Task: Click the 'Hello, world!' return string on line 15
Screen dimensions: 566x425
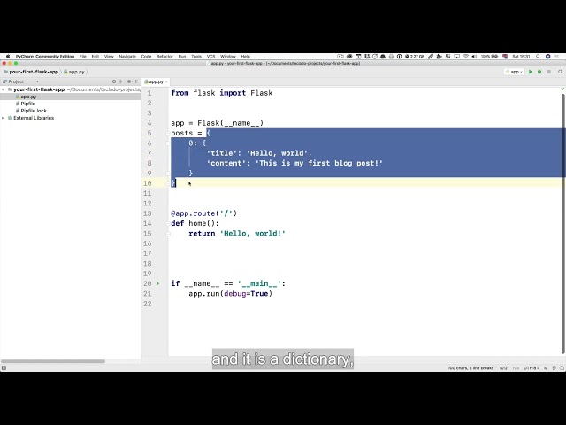Action: [253, 234]
